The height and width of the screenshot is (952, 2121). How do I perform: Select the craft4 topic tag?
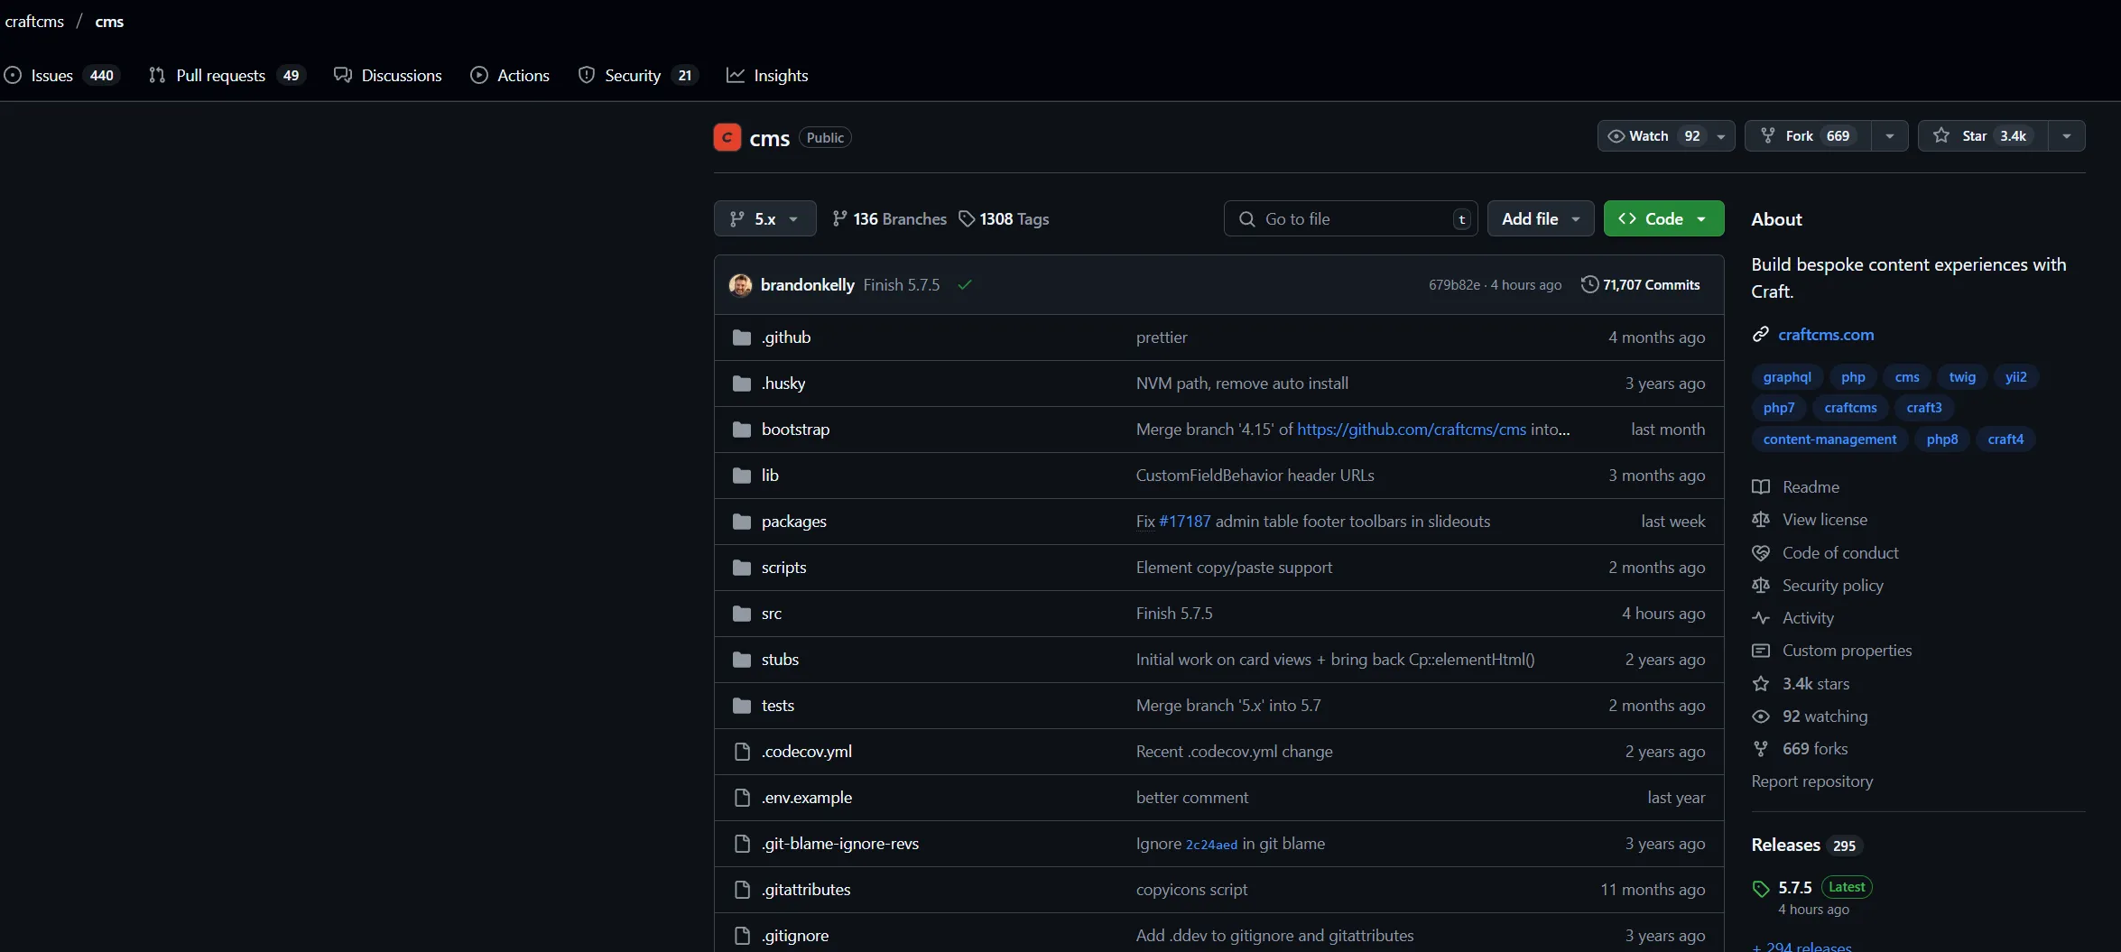[2005, 439]
